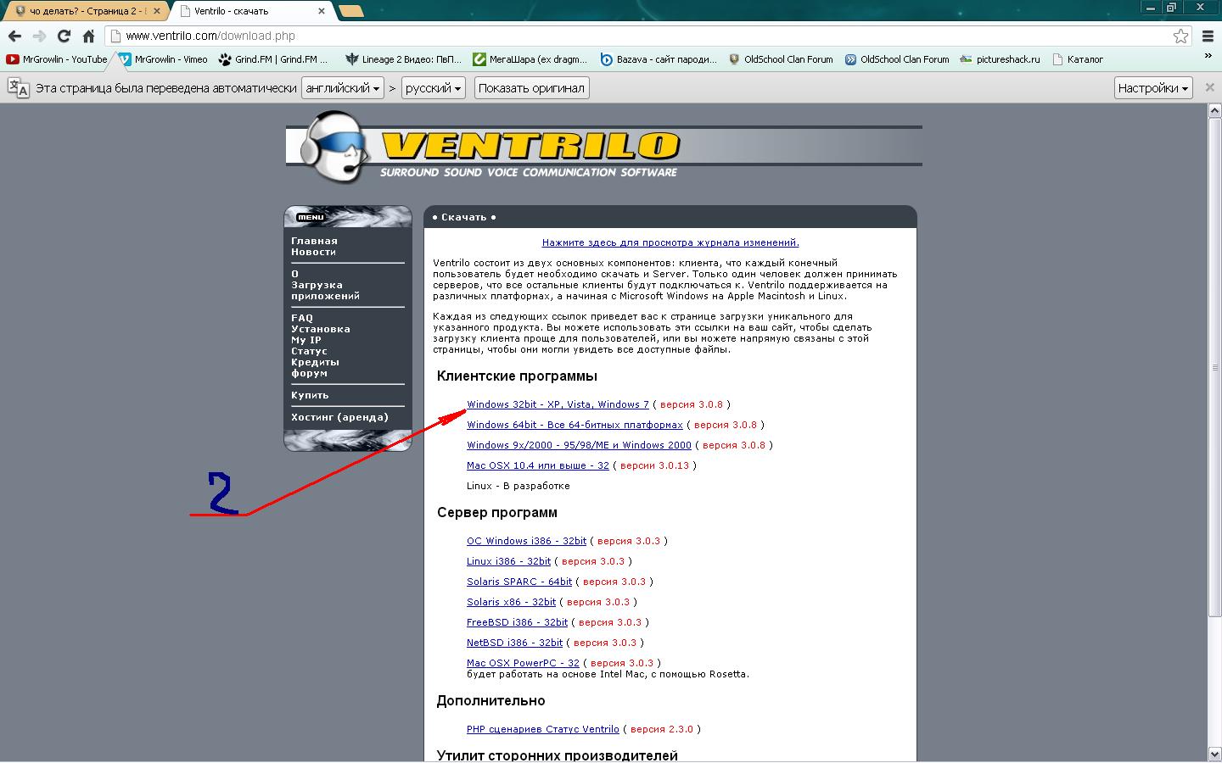Show more bookmarks with the overflow chevron
Image resolution: width=1222 pixels, height=763 pixels.
[1208, 56]
